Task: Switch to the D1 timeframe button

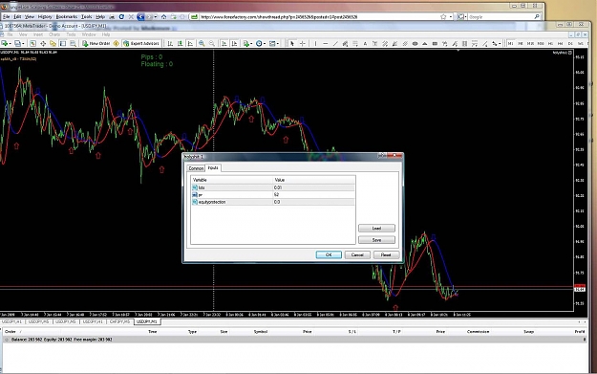Action: coord(570,43)
